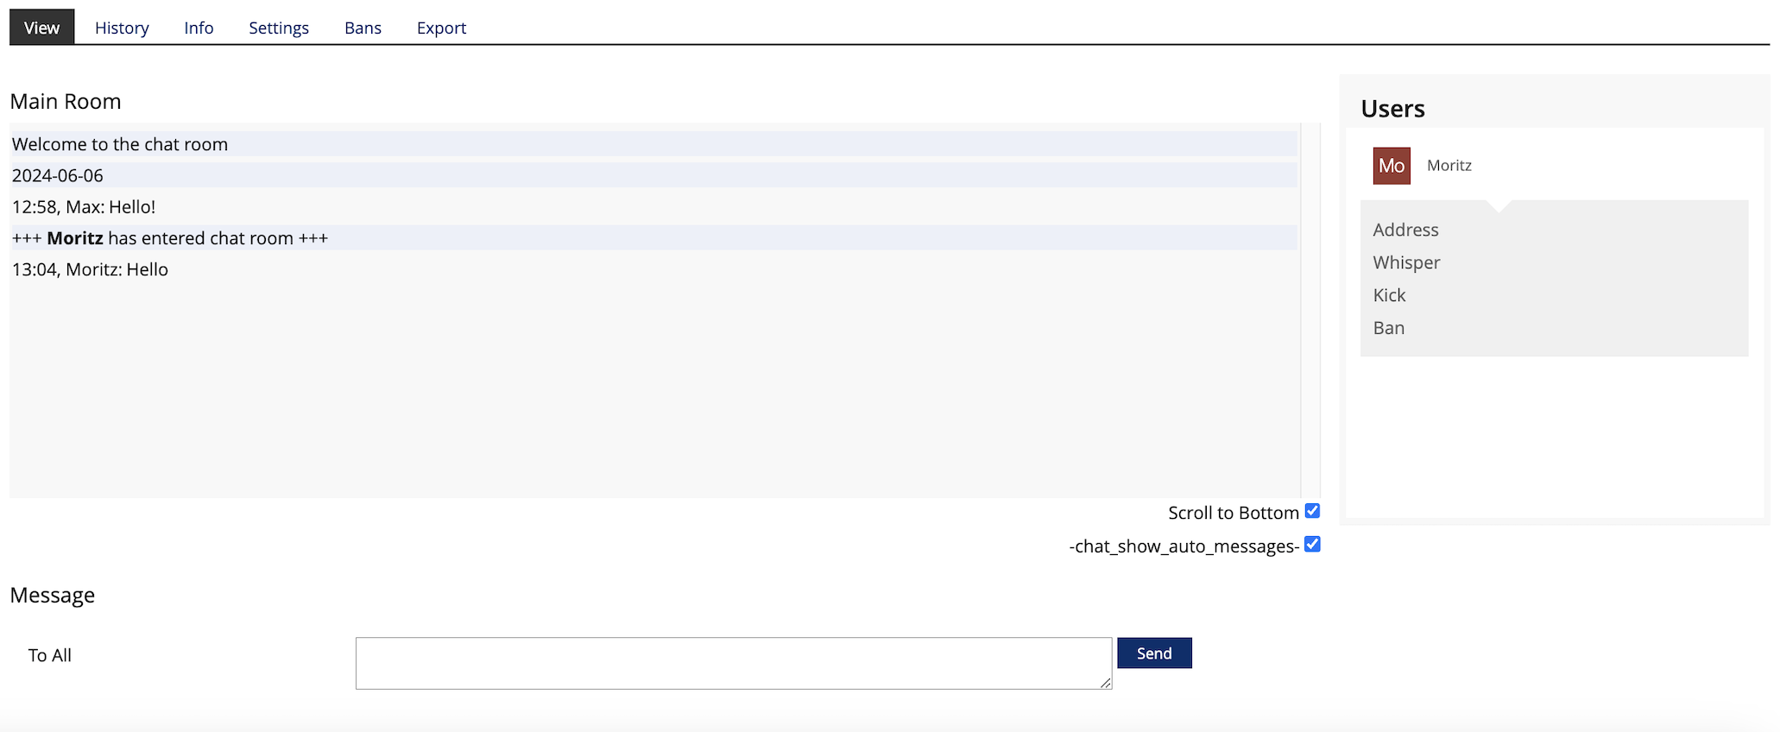Open the Settings tab
The image size is (1780, 732).
(279, 28)
